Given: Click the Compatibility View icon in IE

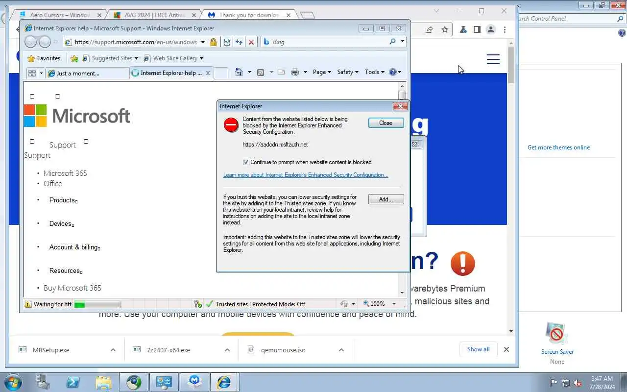Looking at the screenshot, I should point(227,42).
